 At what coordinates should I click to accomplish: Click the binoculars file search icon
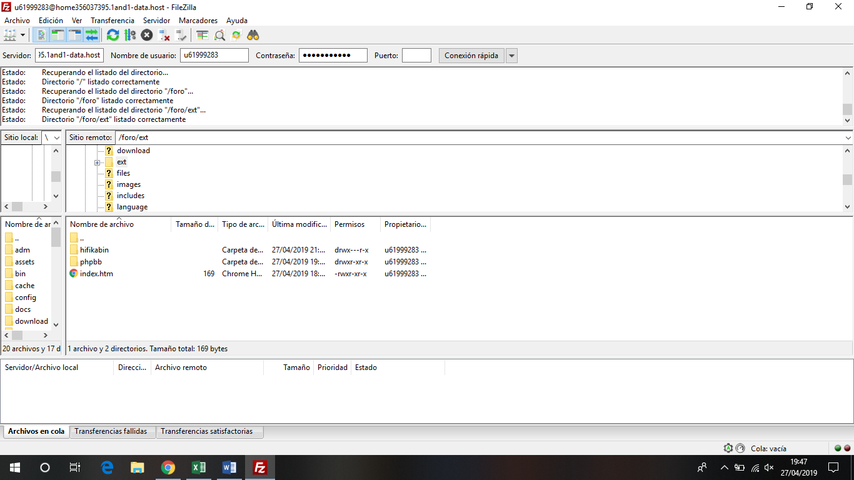(253, 35)
